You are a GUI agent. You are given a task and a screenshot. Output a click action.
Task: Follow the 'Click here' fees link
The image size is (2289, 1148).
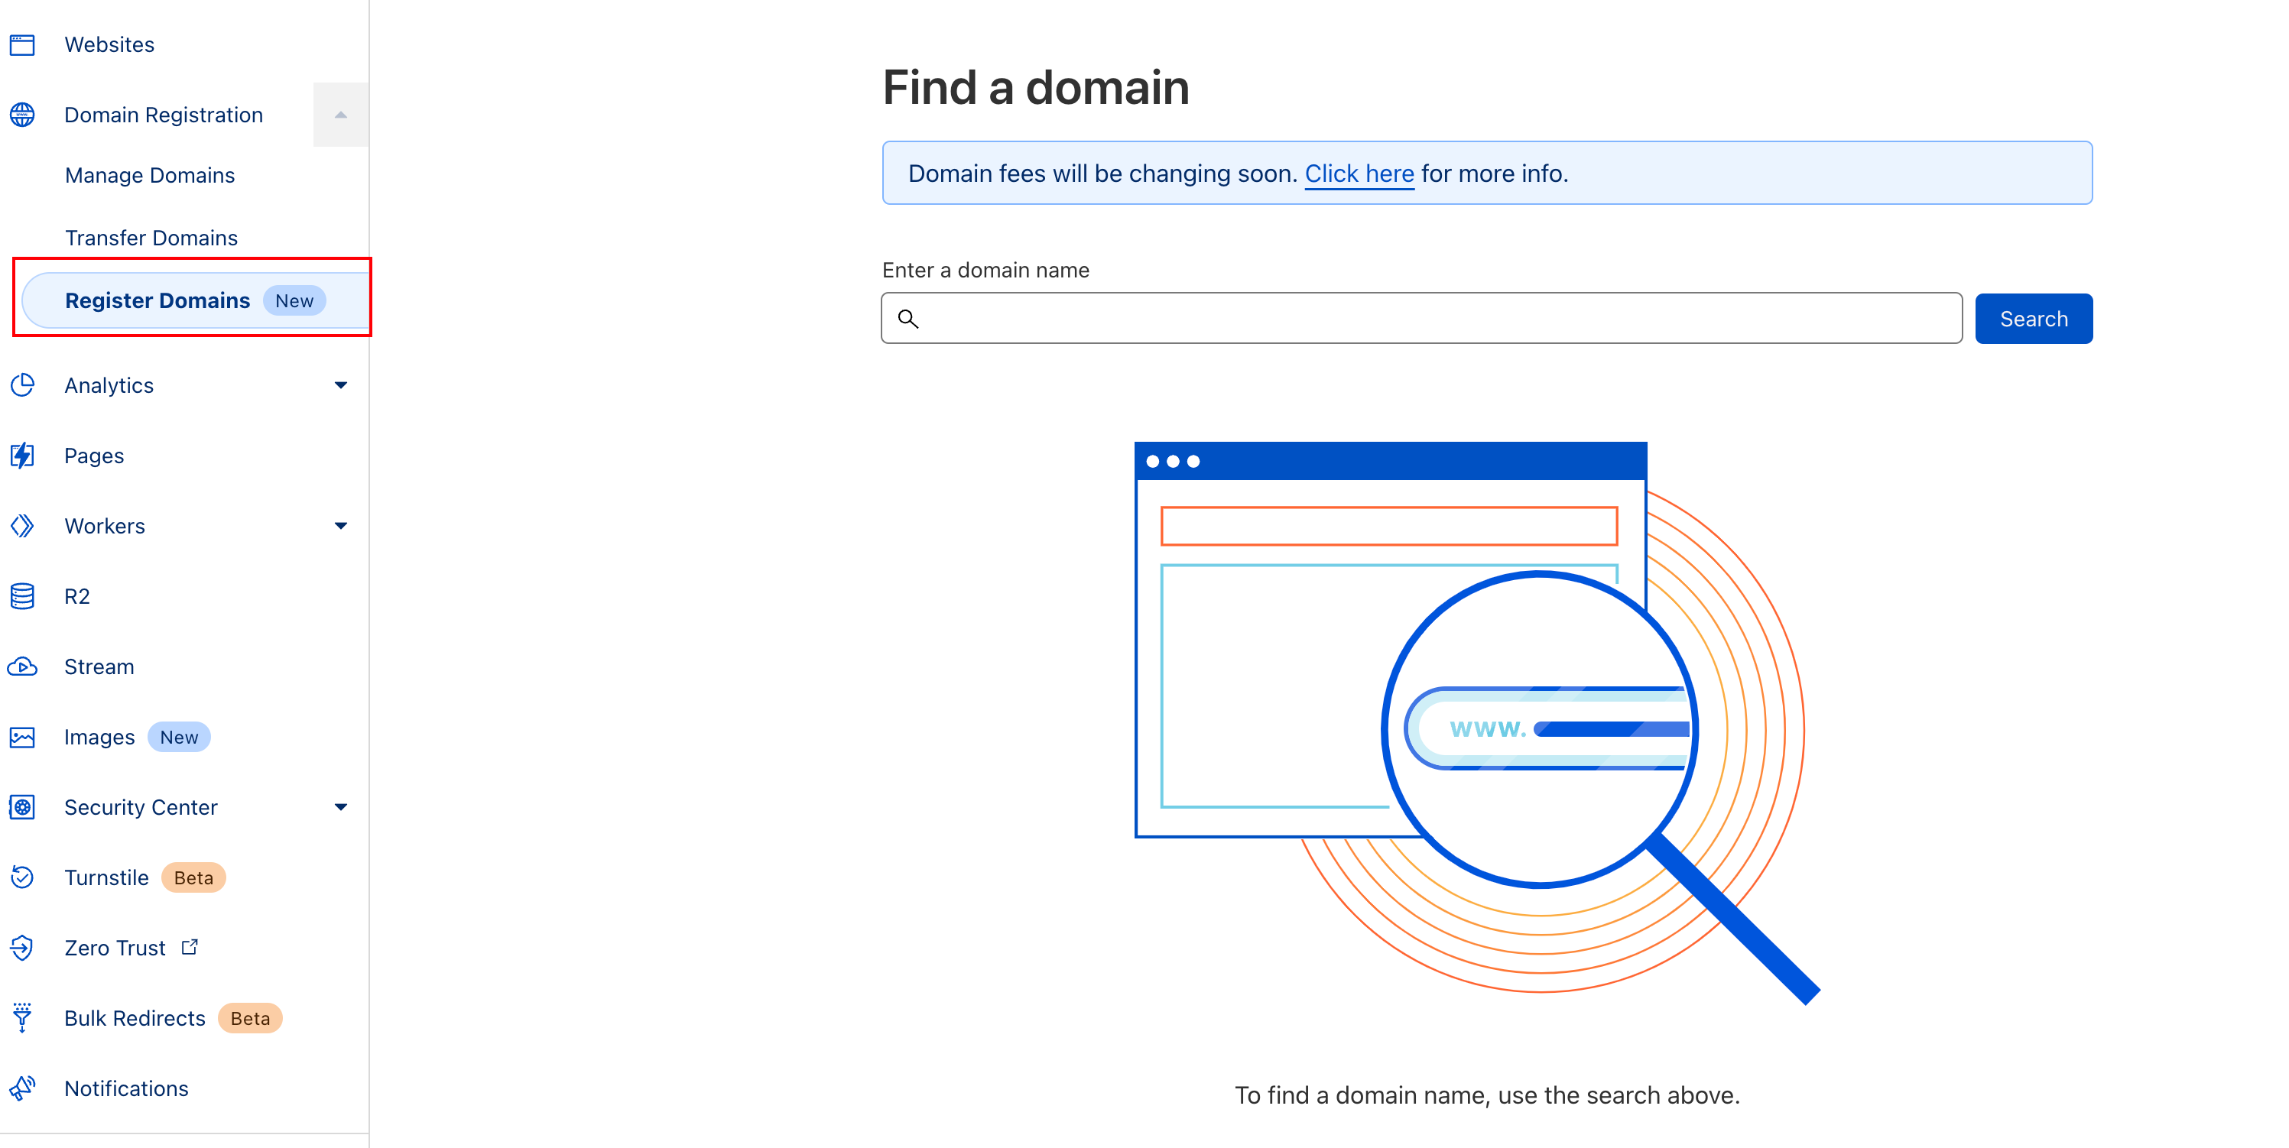point(1359,173)
